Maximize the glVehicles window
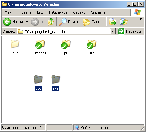 [135, 4]
